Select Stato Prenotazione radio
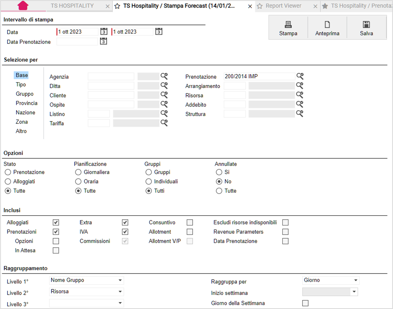Screen dimensions: 393x309 pyautogui.click(x=8, y=172)
